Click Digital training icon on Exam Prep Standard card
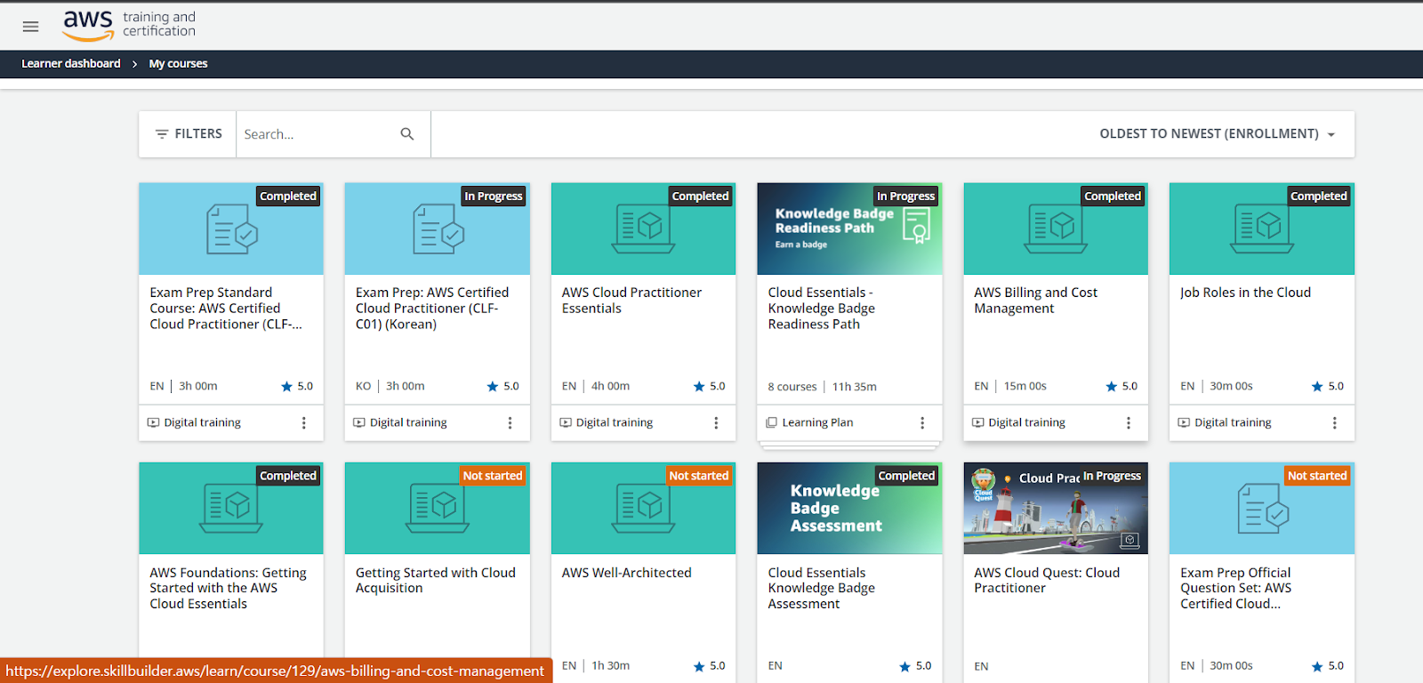This screenshot has height=683, width=1423. (x=153, y=423)
